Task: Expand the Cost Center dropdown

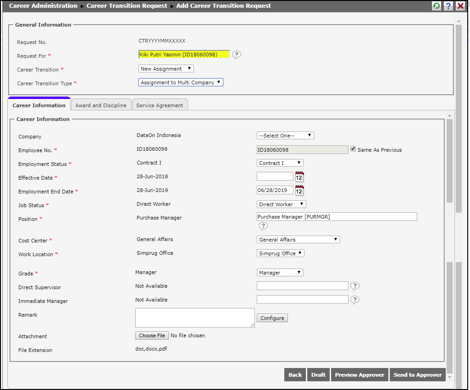Action: coord(298,240)
